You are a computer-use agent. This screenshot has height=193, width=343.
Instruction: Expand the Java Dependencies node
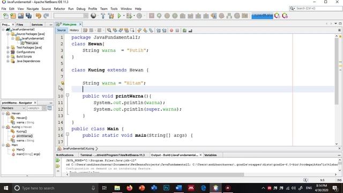(8, 61)
